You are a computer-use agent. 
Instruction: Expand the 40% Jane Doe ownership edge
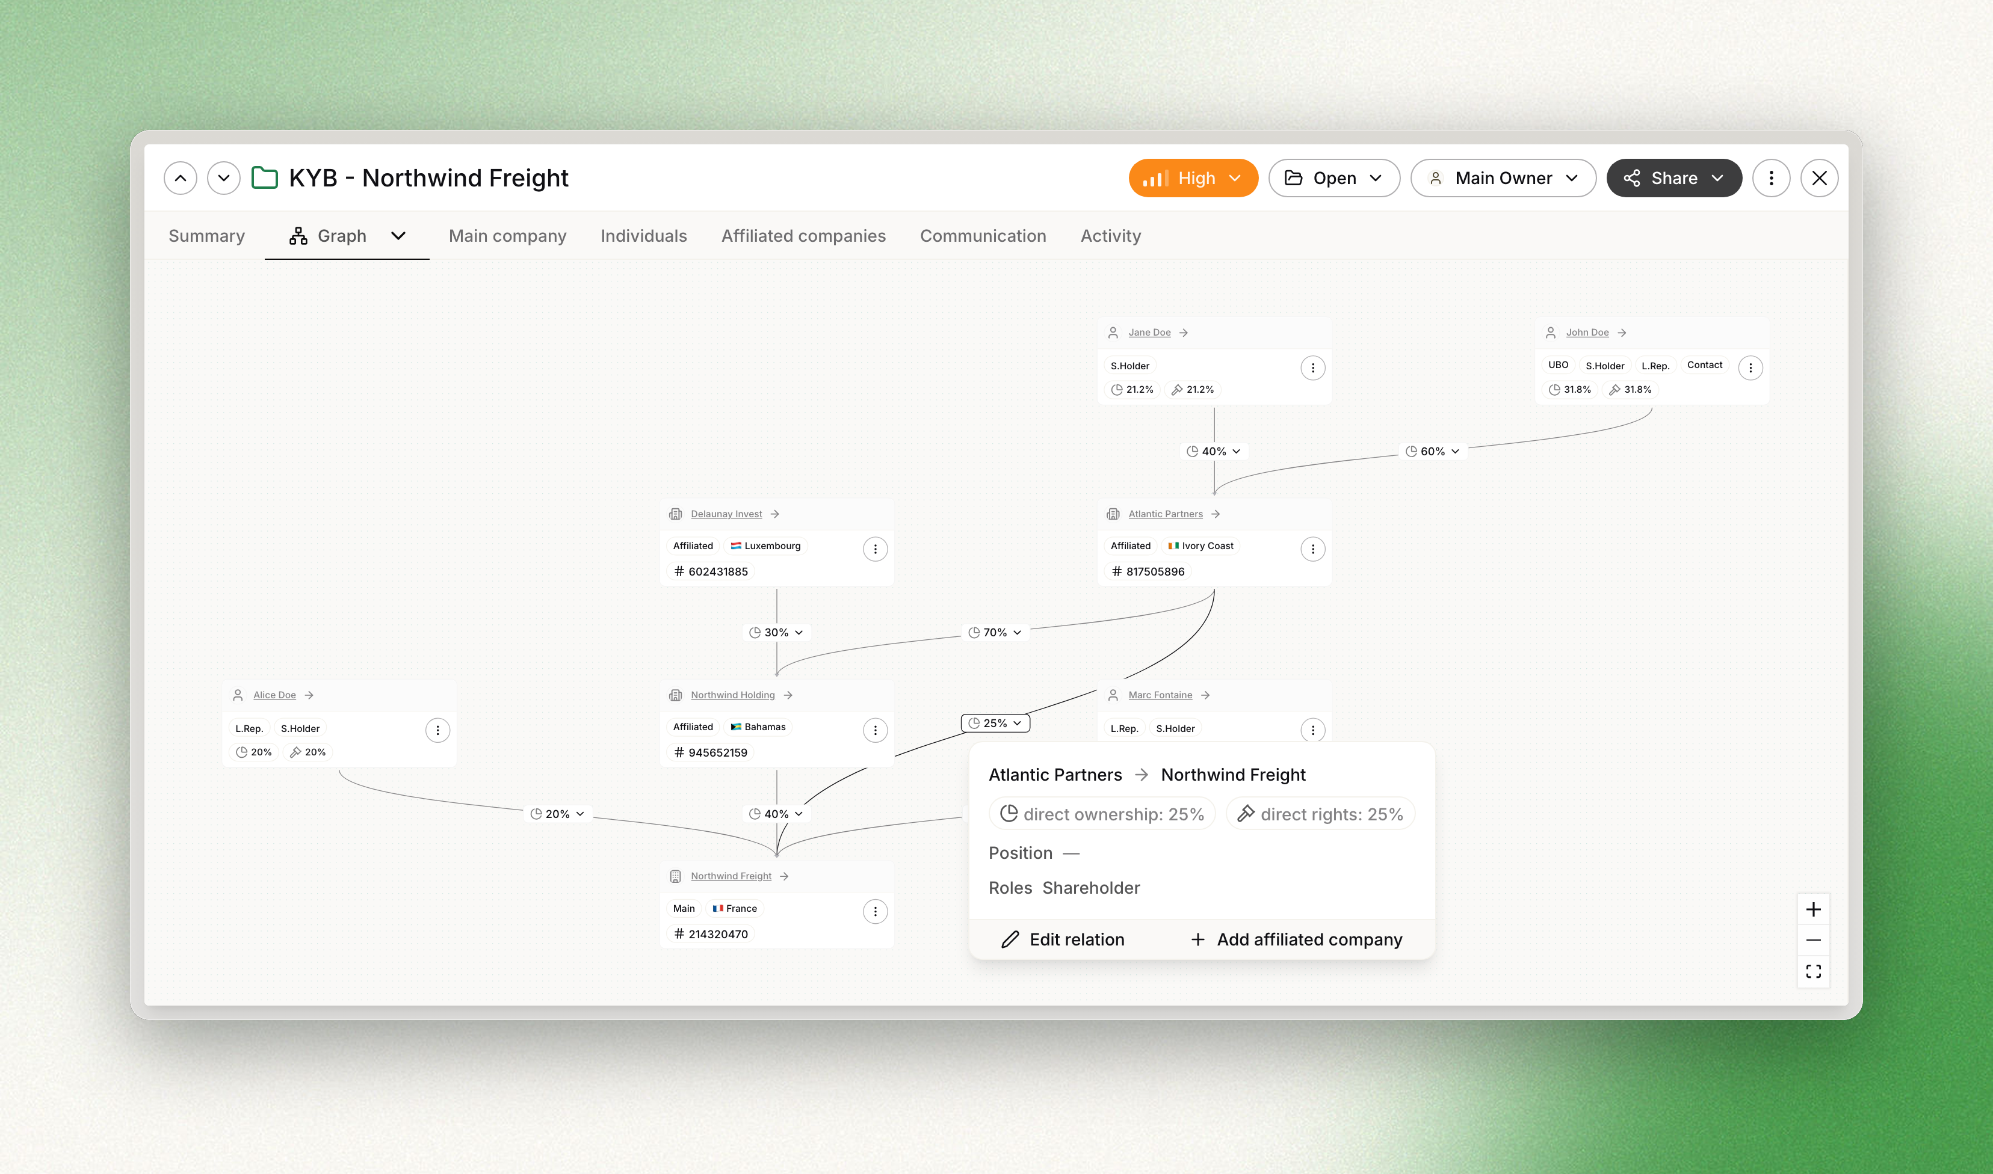[1214, 452]
